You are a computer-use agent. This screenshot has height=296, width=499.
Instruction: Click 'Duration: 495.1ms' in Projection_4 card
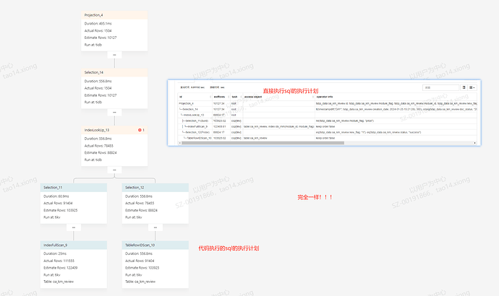[x=98, y=24]
